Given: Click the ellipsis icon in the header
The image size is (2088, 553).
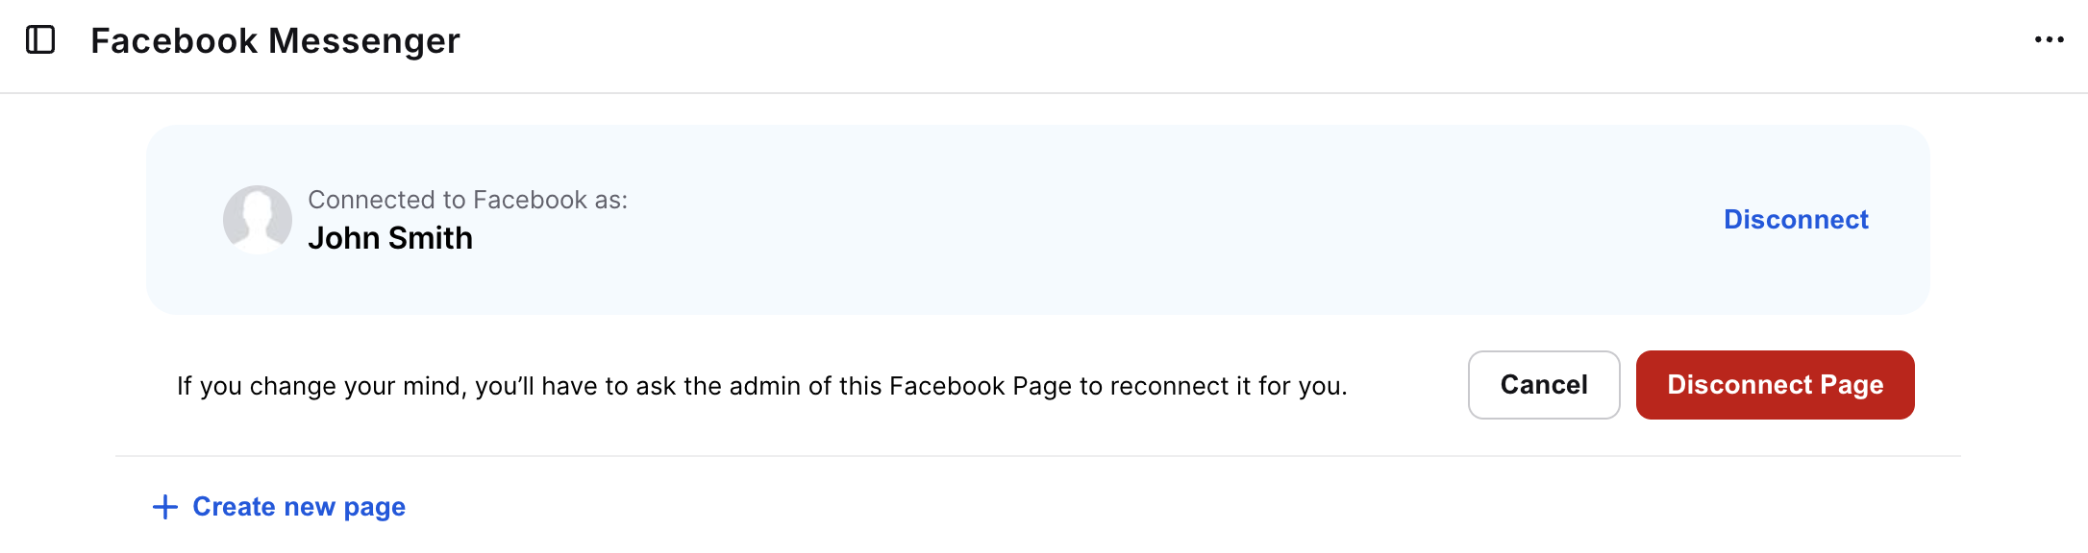Looking at the screenshot, I should (2049, 40).
